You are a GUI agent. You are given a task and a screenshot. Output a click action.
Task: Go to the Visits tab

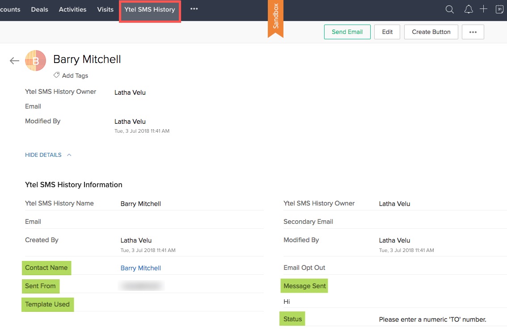pyautogui.click(x=106, y=9)
